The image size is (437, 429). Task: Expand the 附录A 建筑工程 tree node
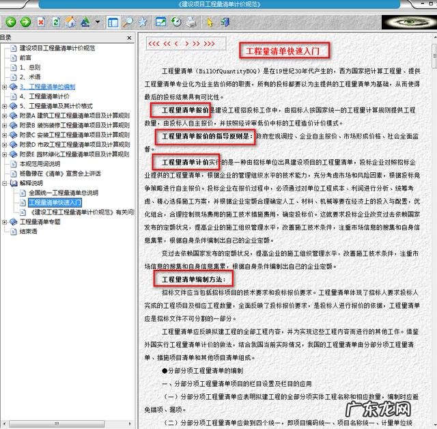coord(5,115)
